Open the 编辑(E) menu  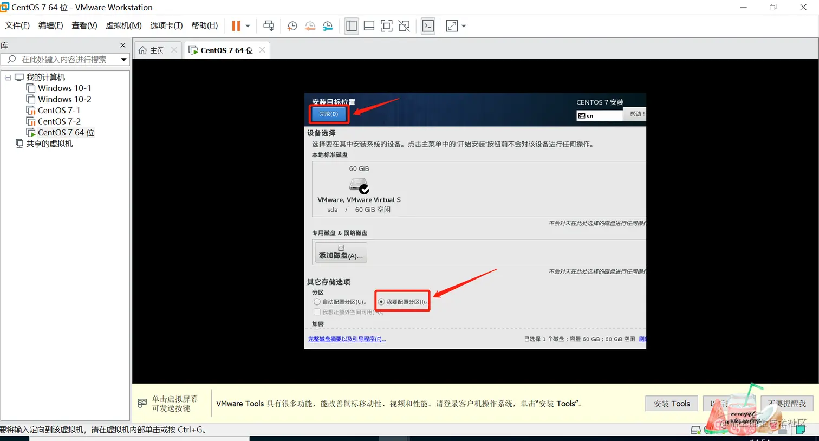click(50, 25)
